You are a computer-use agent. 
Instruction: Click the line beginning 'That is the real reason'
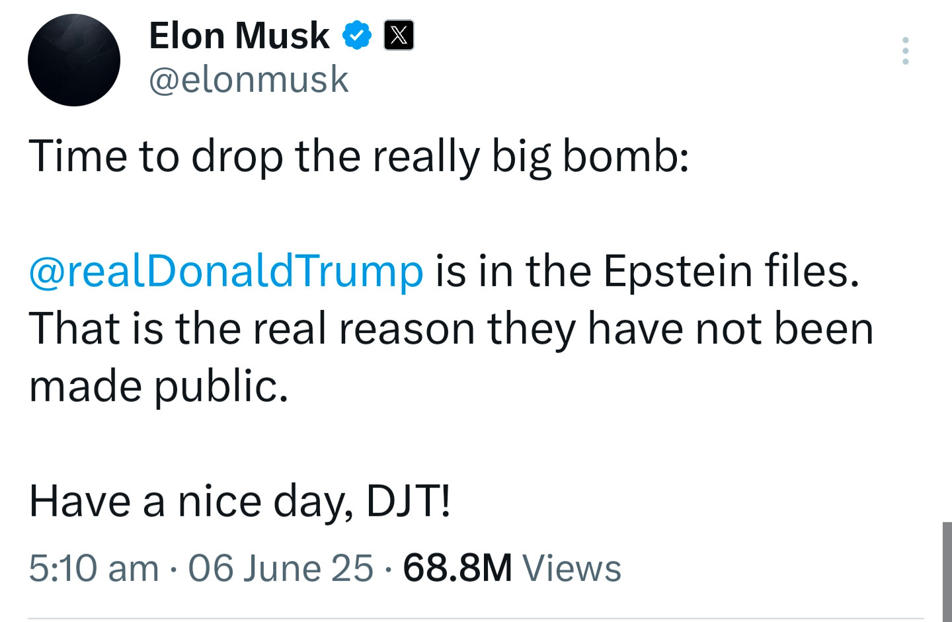(x=451, y=329)
